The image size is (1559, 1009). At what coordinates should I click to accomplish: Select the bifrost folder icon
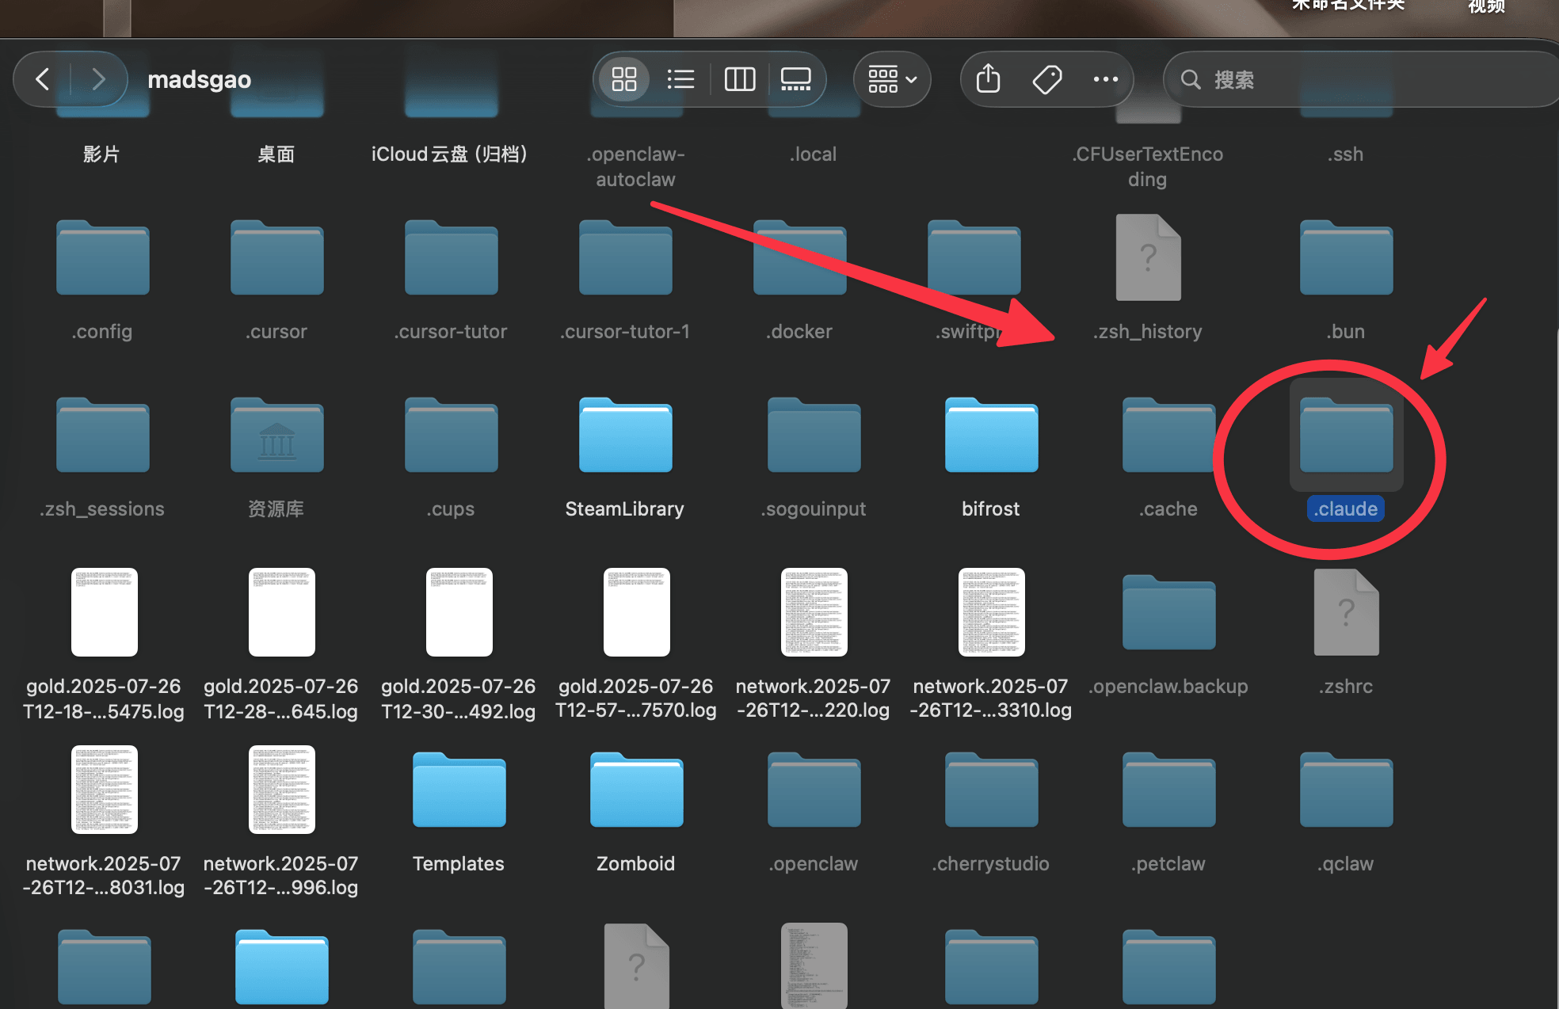[x=991, y=436]
